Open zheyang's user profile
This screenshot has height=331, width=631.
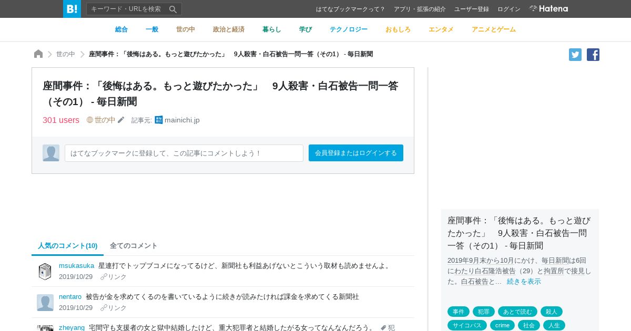72,327
